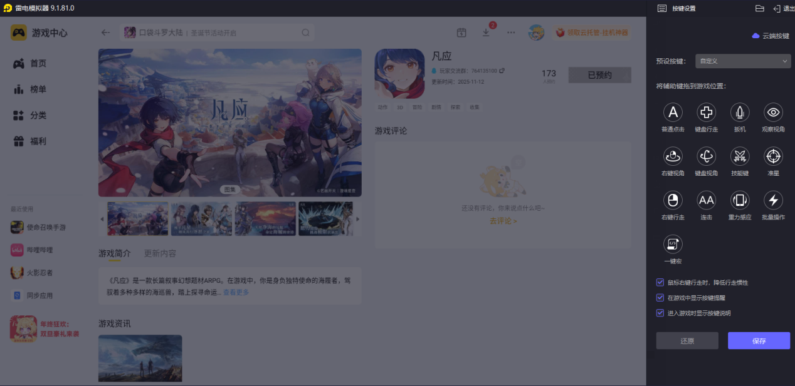Toggle 进入游戏时显示按键说明 checkbox

coord(660,313)
